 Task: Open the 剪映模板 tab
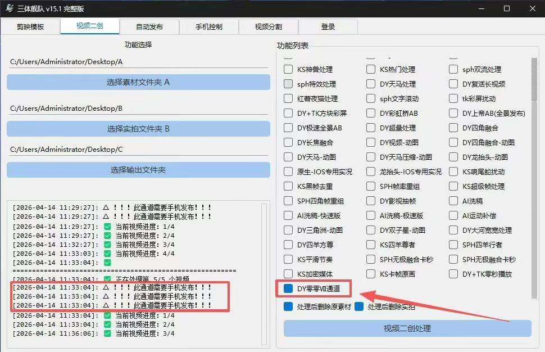click(30, 27)
